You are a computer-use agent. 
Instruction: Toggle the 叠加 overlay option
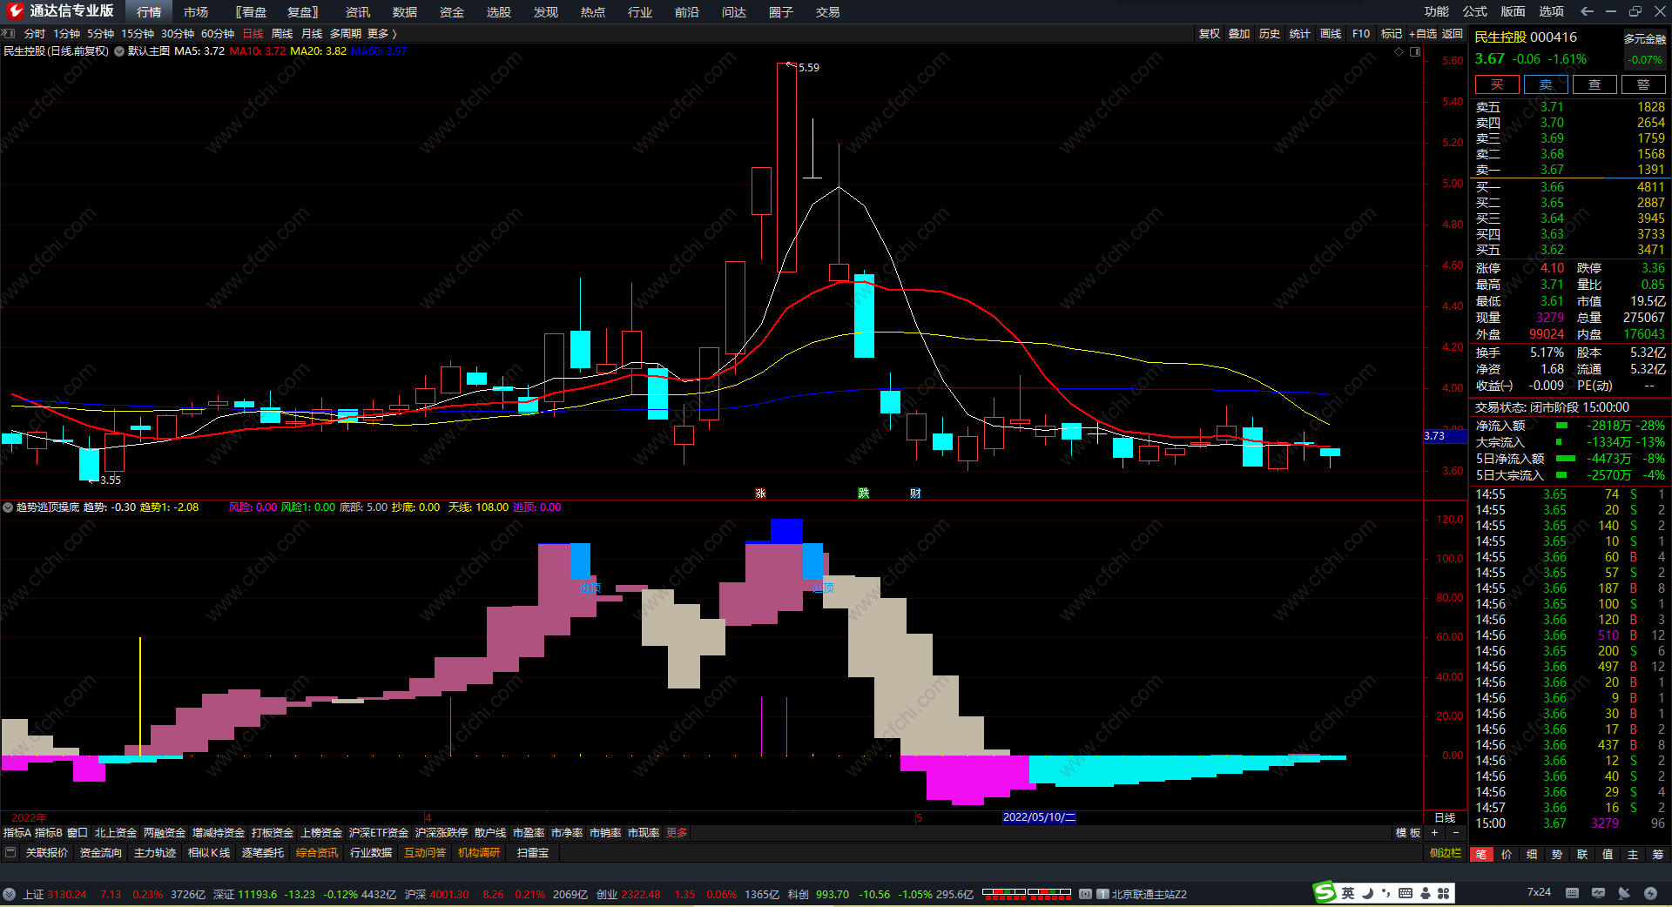pos(1239,33)
